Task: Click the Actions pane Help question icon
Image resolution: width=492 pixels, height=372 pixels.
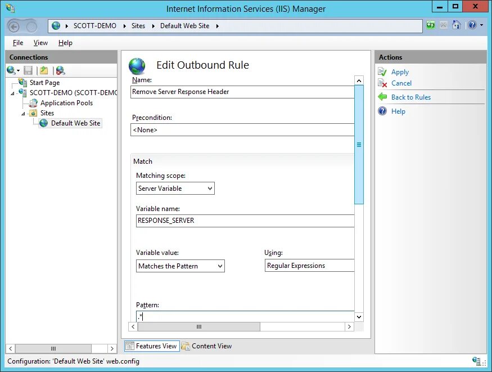Action: pyautogui.click(x=382, y=111)
